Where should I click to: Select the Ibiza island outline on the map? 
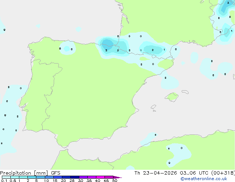pos(153,107)
